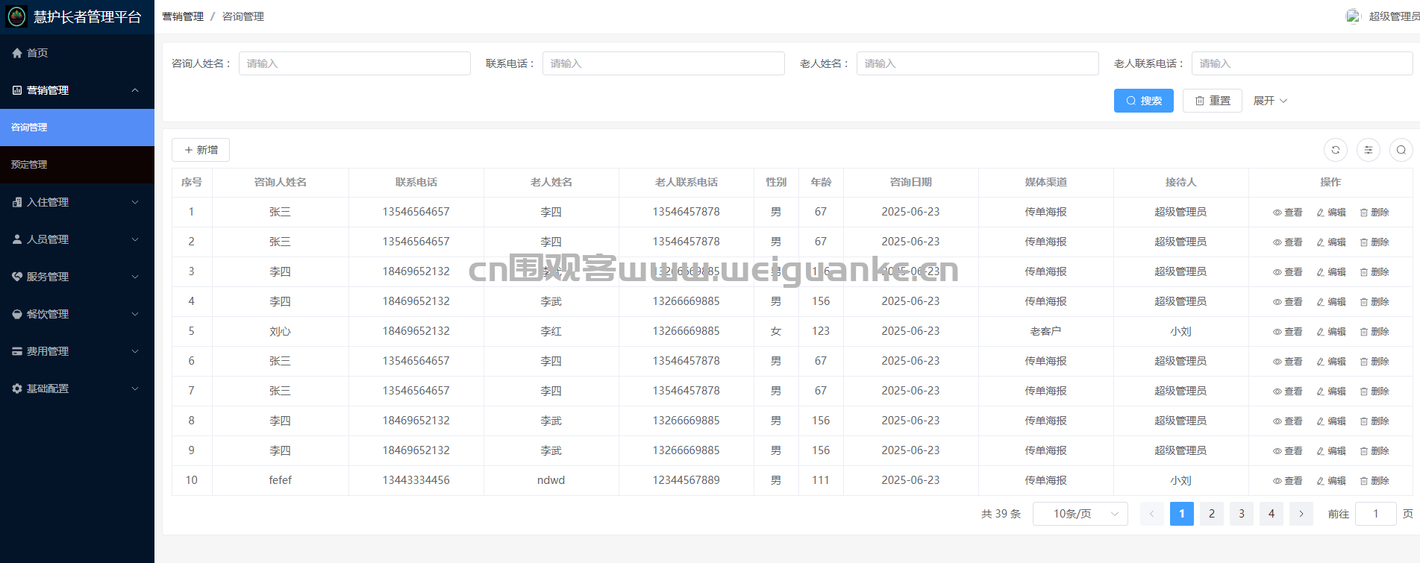This screenshot has height=563, width=1420.
Task: Delete the fefef record in row 10
Action: tap(1374, 481)
